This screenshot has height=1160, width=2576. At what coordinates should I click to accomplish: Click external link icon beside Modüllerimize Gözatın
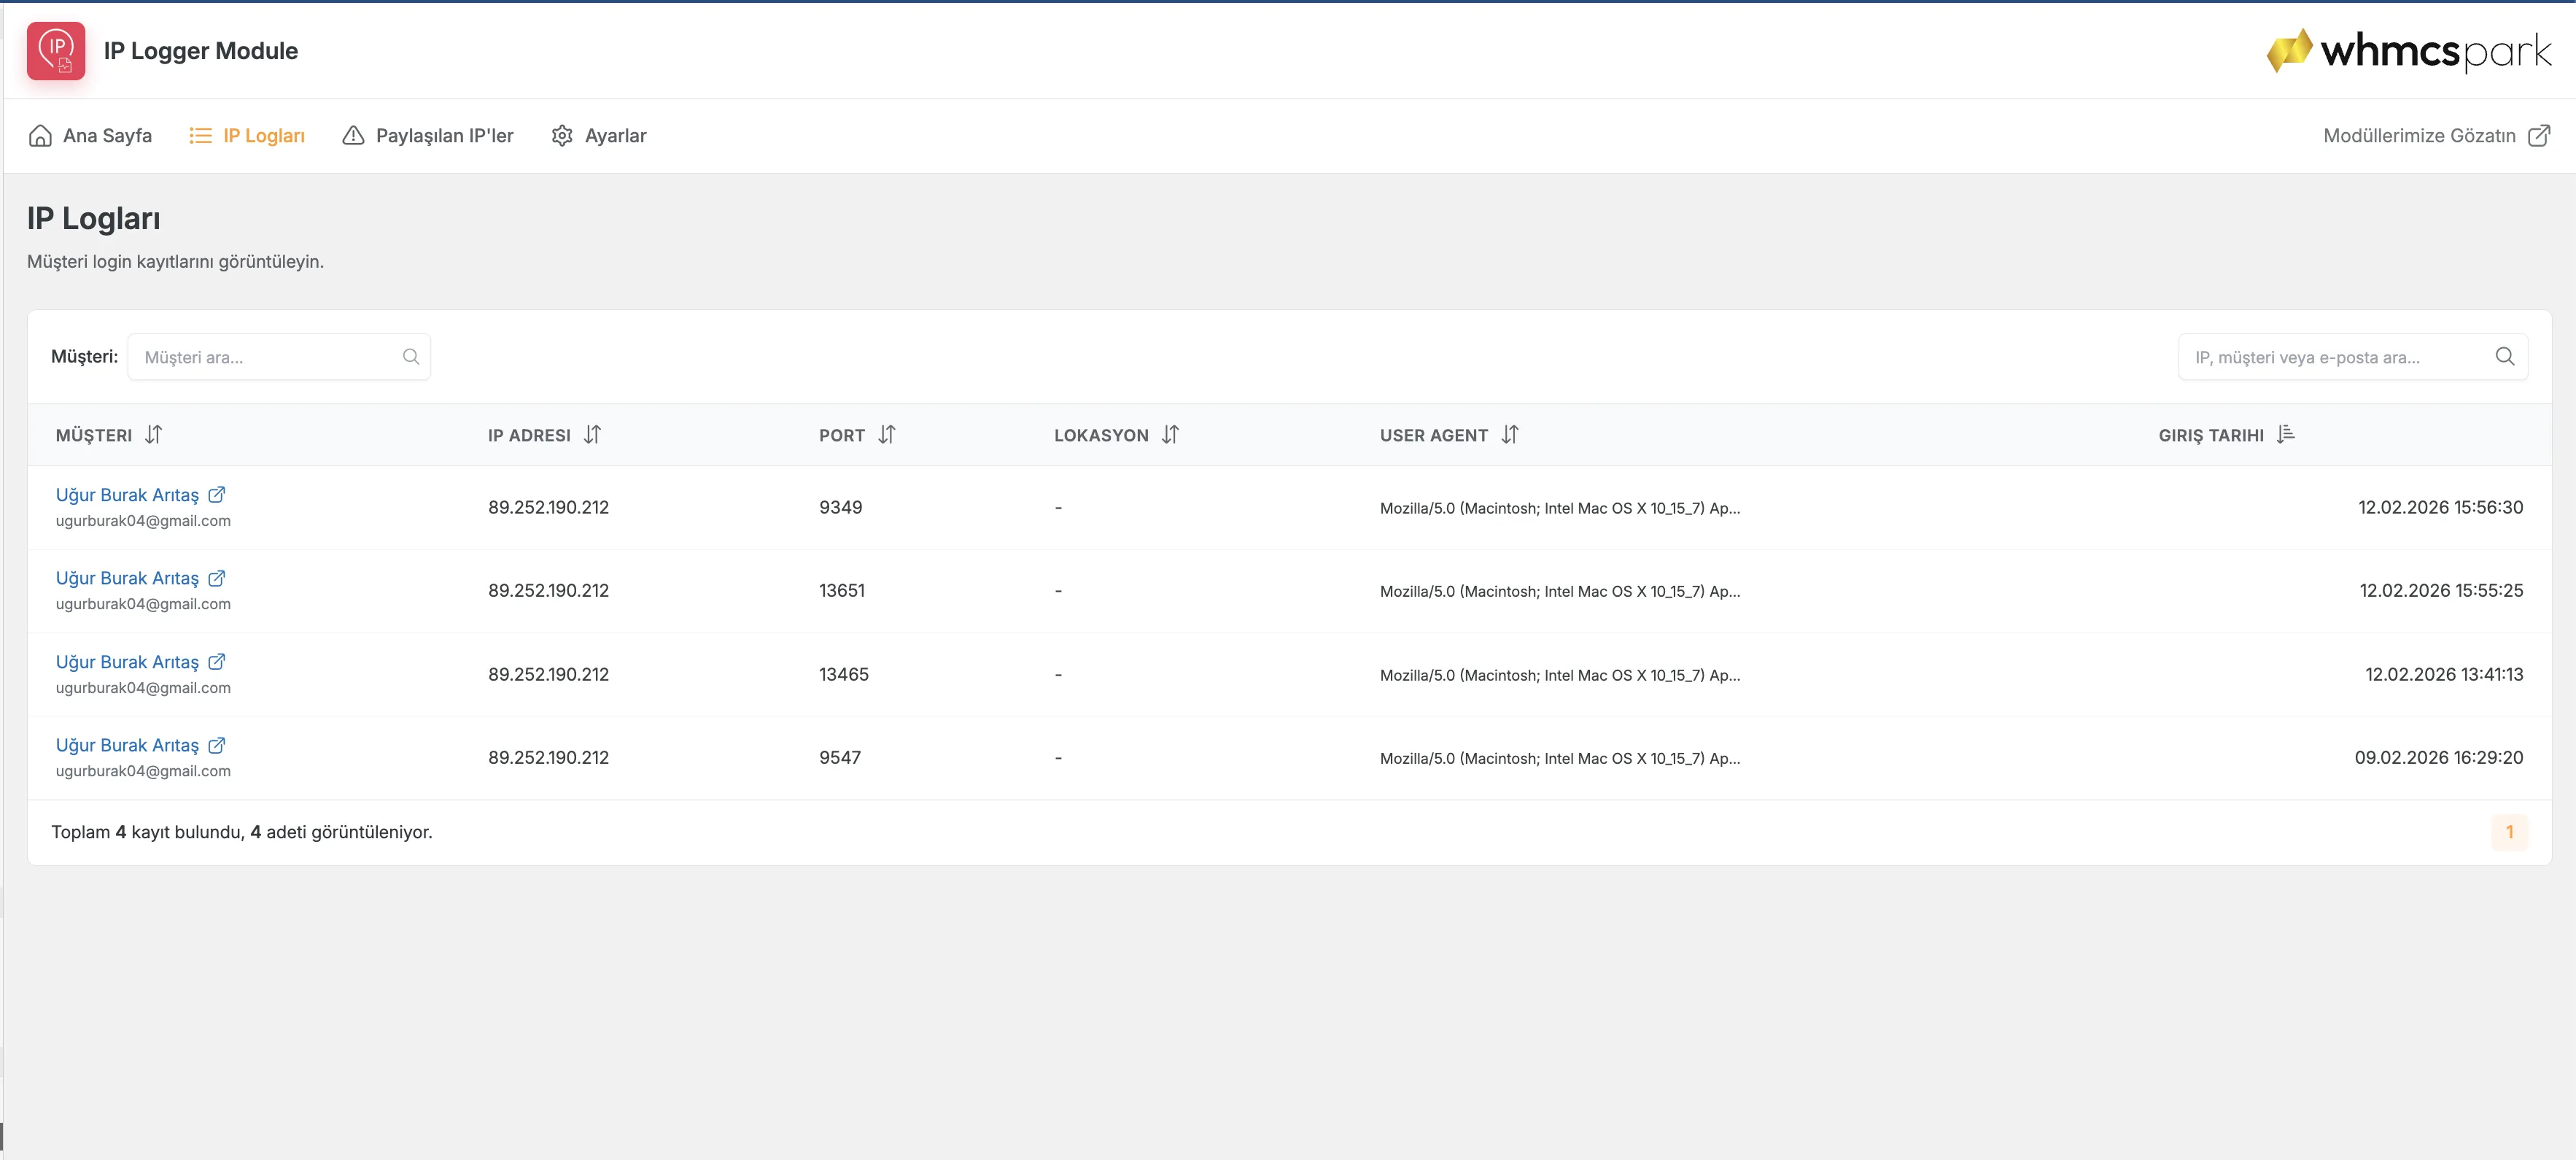pos(2538,136)
